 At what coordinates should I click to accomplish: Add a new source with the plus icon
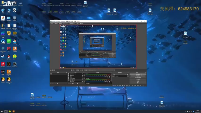69,83
